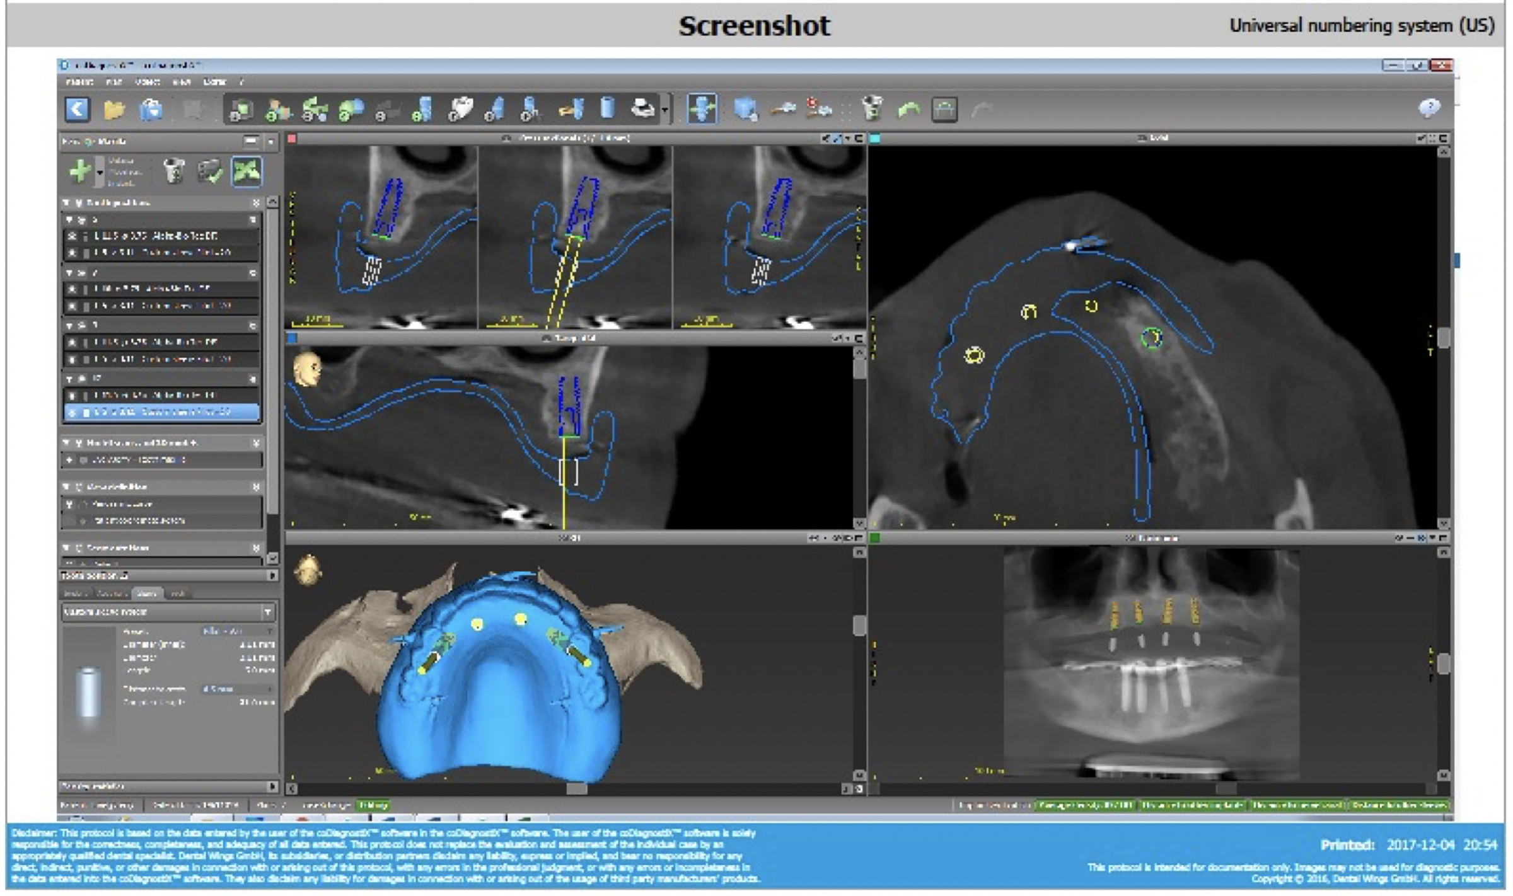Open the second item in the menu bar
Viewport: 1513px width, 896px height.
(113, 82)
